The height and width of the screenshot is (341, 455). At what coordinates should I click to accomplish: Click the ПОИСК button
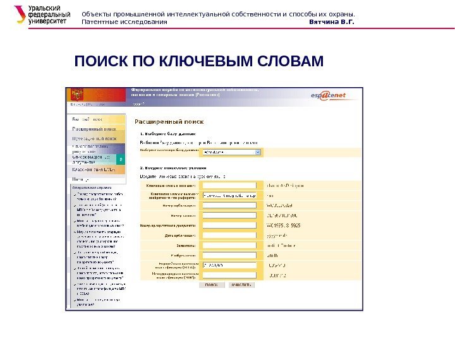(x=212, y=285)
